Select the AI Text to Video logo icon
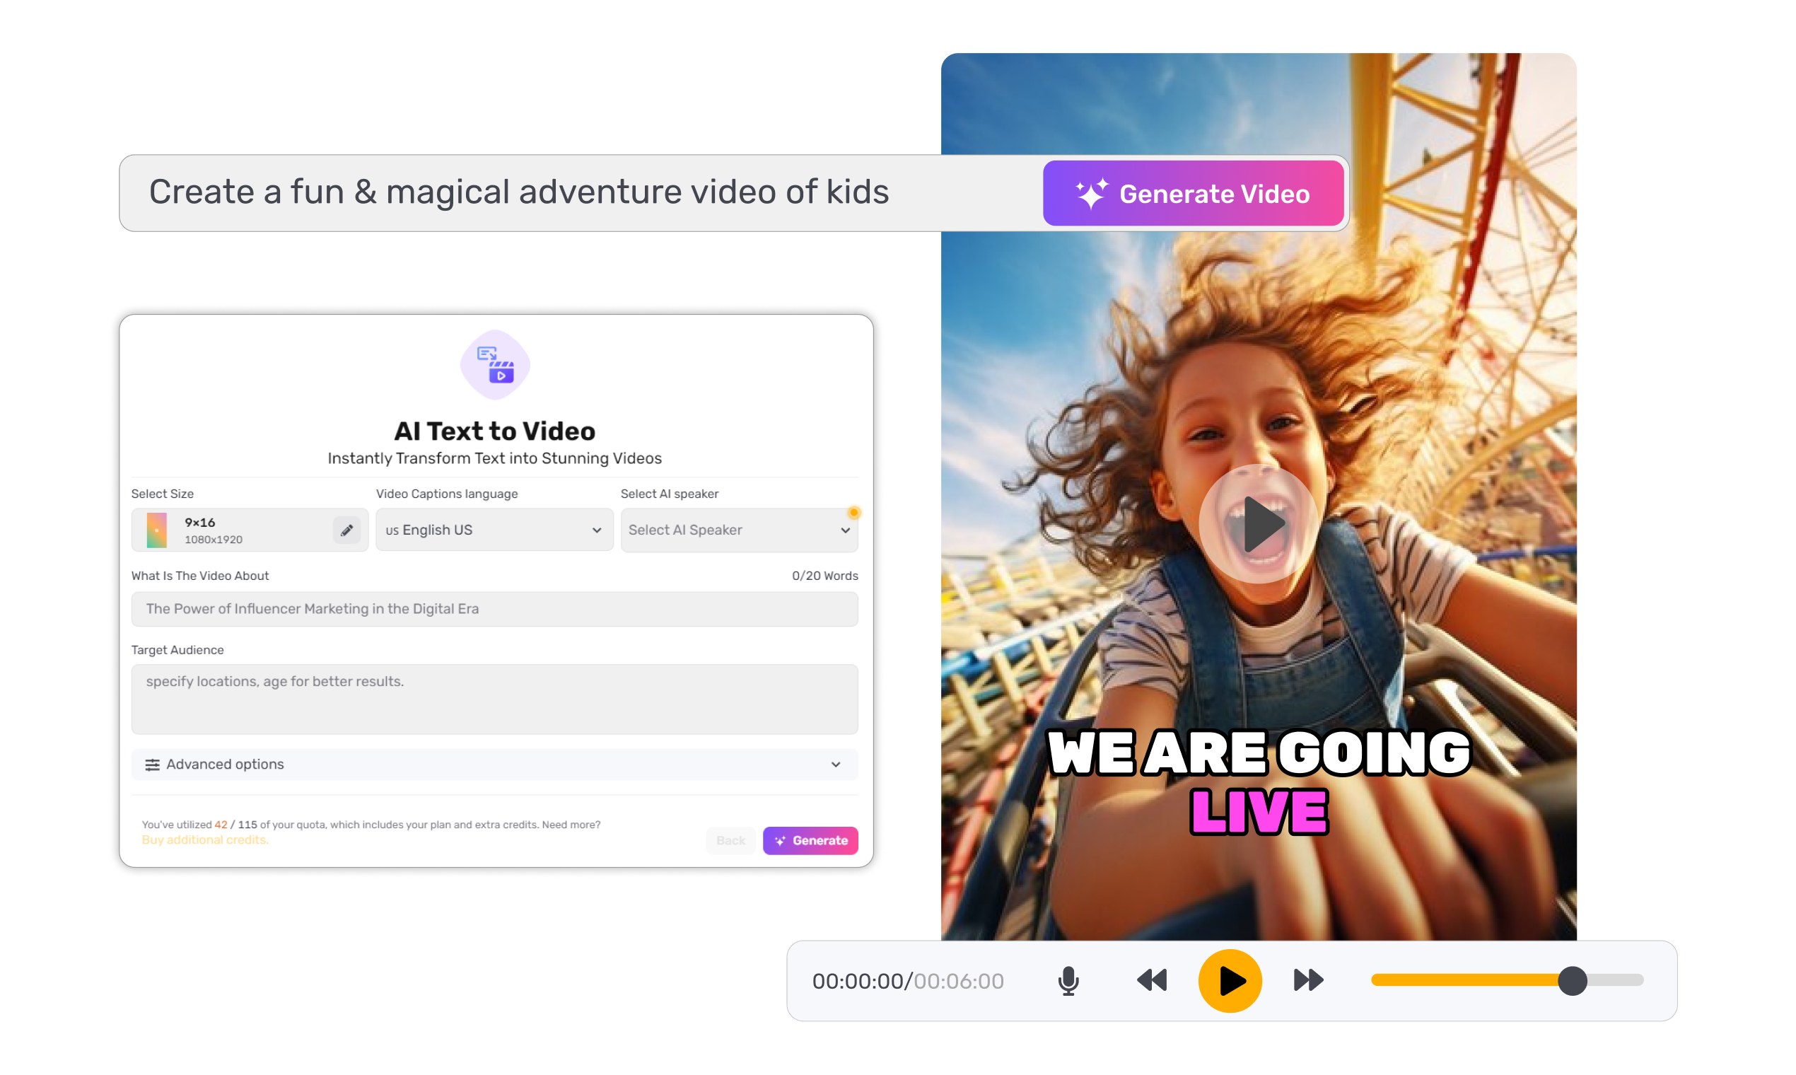Image resolution: width=1796 pixels, height=1075 pixels. [495, 364]
